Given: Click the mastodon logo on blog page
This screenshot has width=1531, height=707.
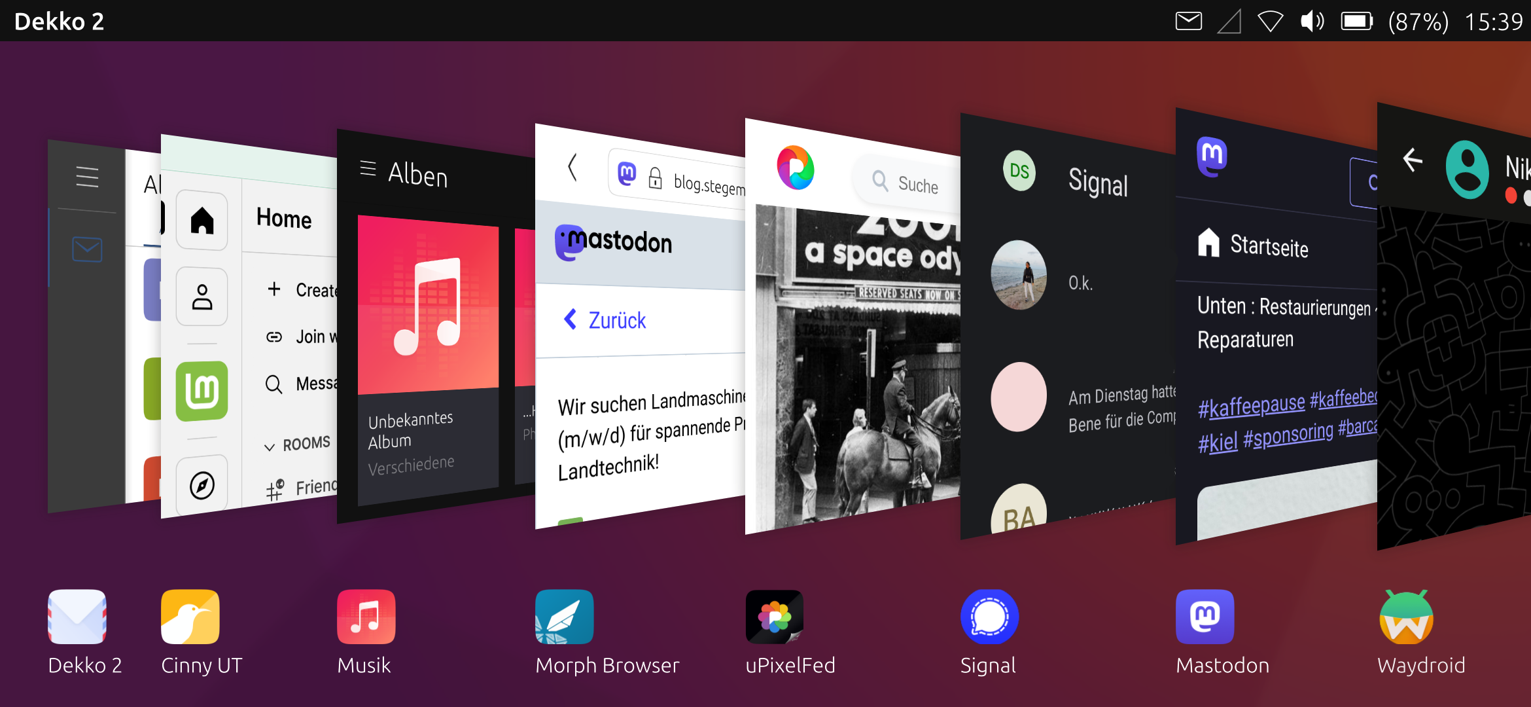Looking at the screenshot, I should pyautogui.click(x=614, y=242).
